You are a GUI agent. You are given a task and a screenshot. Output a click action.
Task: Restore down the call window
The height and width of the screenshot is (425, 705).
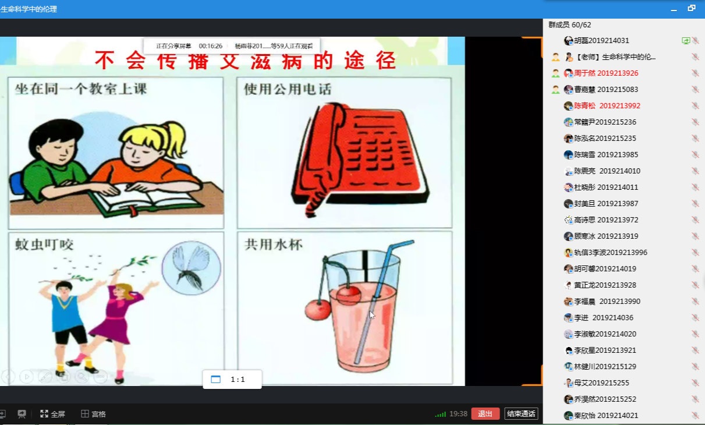point(692,9)
